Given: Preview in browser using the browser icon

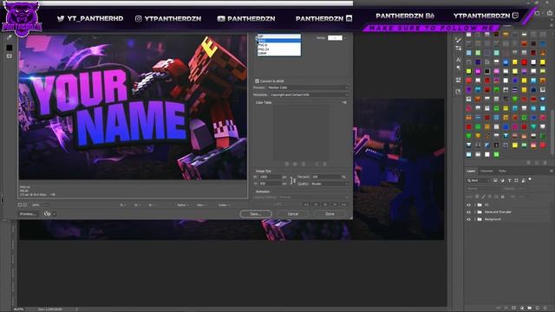Looking at the screenshot, I should click(x=47, y=214).
